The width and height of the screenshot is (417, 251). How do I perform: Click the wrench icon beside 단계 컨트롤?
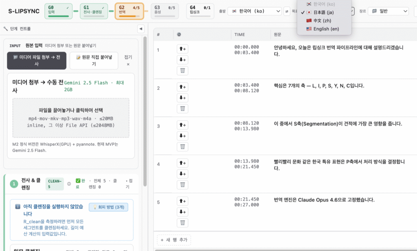[5, 29]
